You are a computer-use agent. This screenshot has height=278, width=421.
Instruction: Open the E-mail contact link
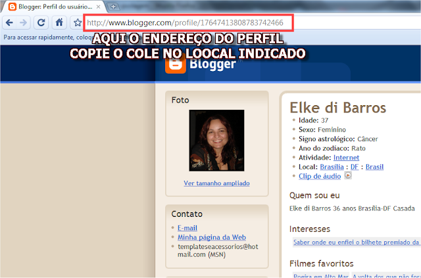(187, 228)
